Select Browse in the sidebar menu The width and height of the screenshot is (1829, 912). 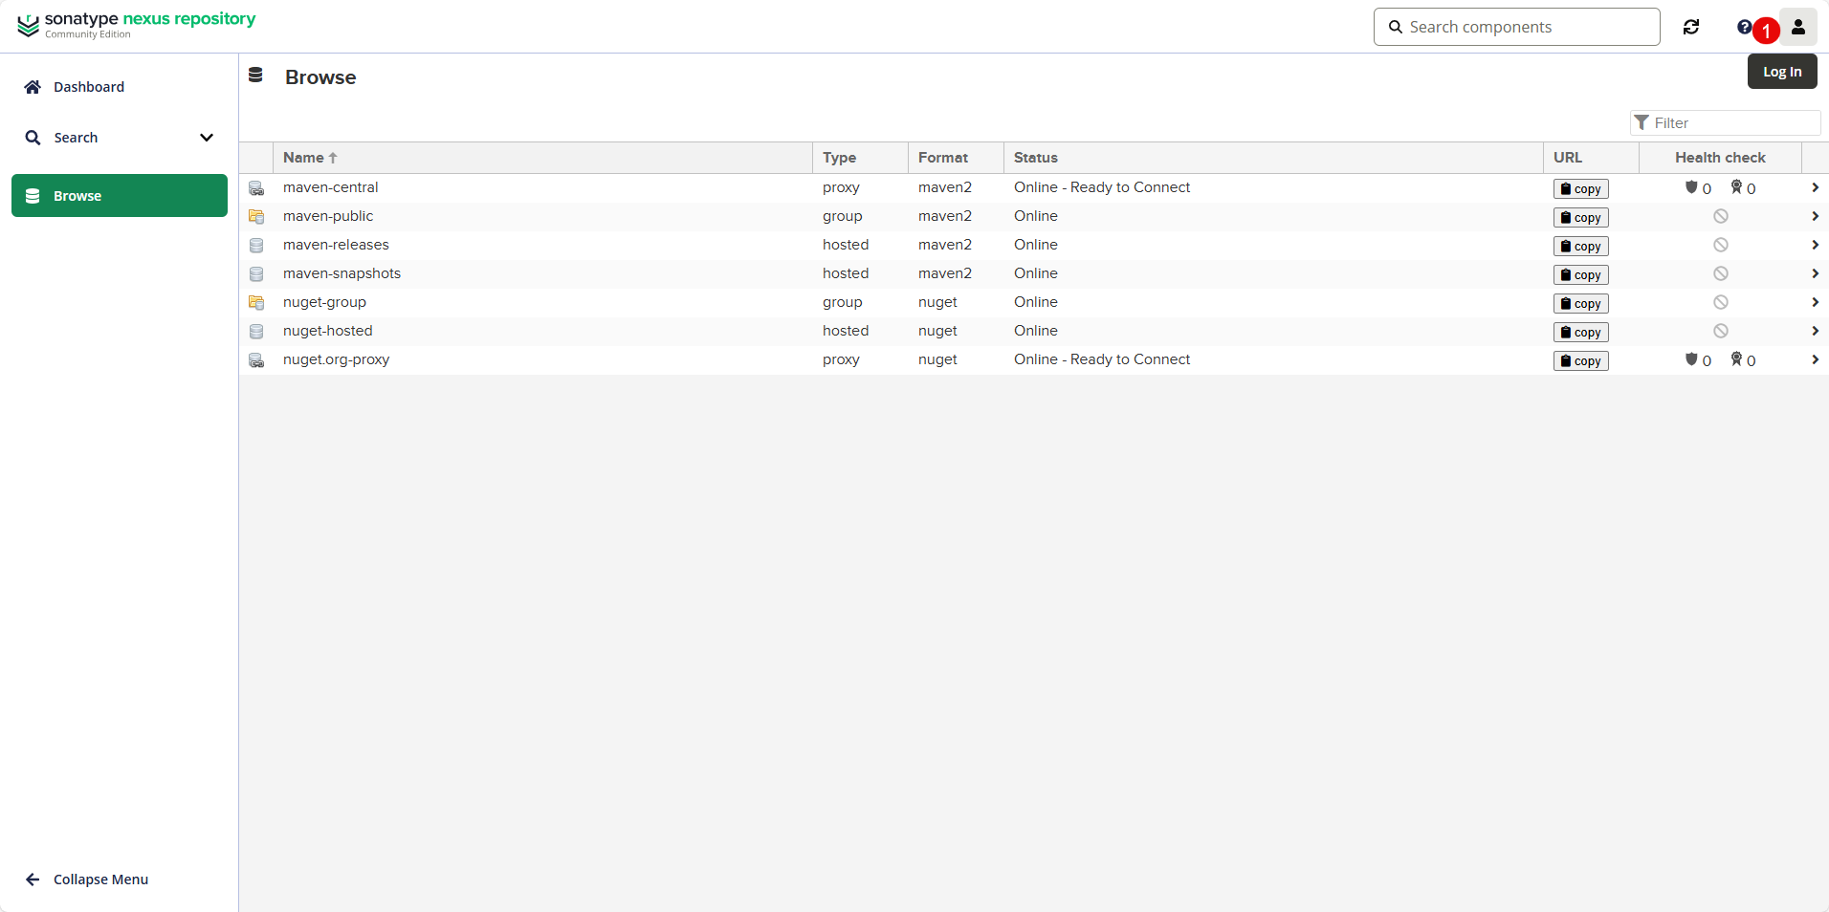[119, 196]
